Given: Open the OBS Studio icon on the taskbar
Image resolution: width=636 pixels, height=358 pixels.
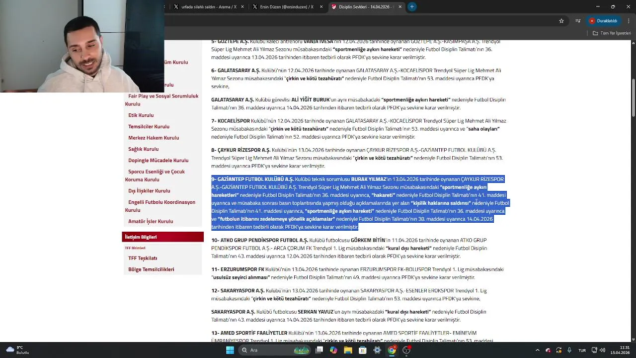Looking at the screenshot, I should click(406, 350).
